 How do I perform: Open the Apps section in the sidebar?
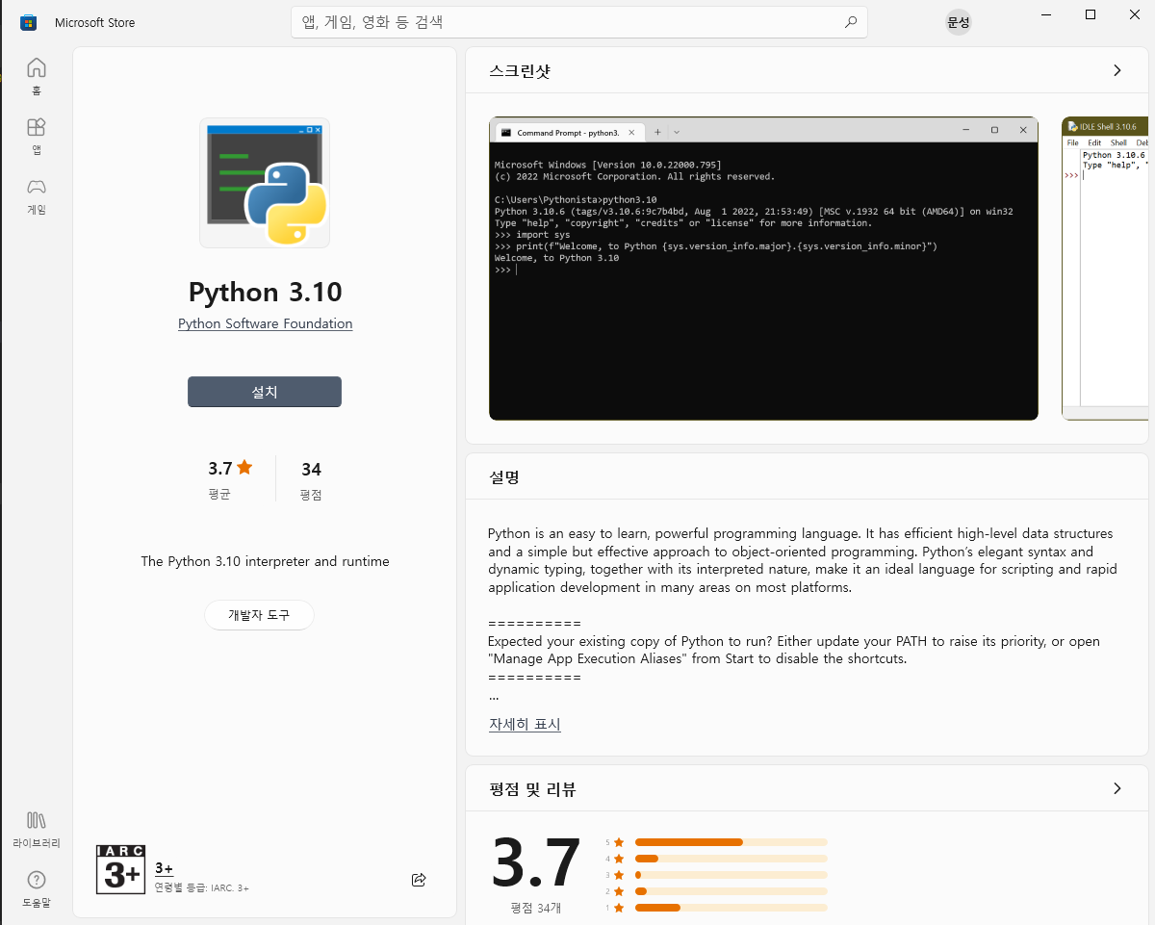click(x=37, y=136)
